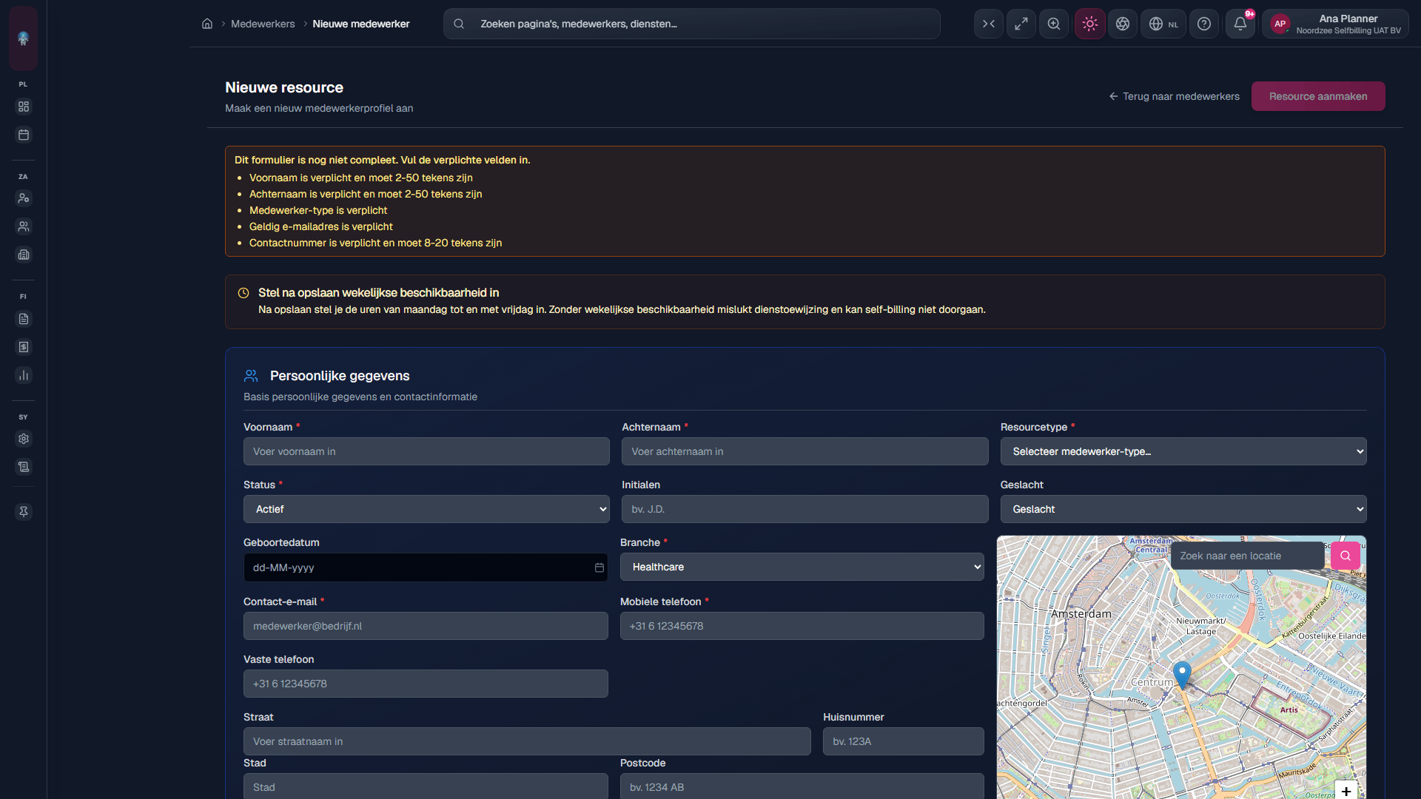The image size is (1421, 799).
Task: Open the invoice dollar icon in sidebar
Action: click(24, 347)
